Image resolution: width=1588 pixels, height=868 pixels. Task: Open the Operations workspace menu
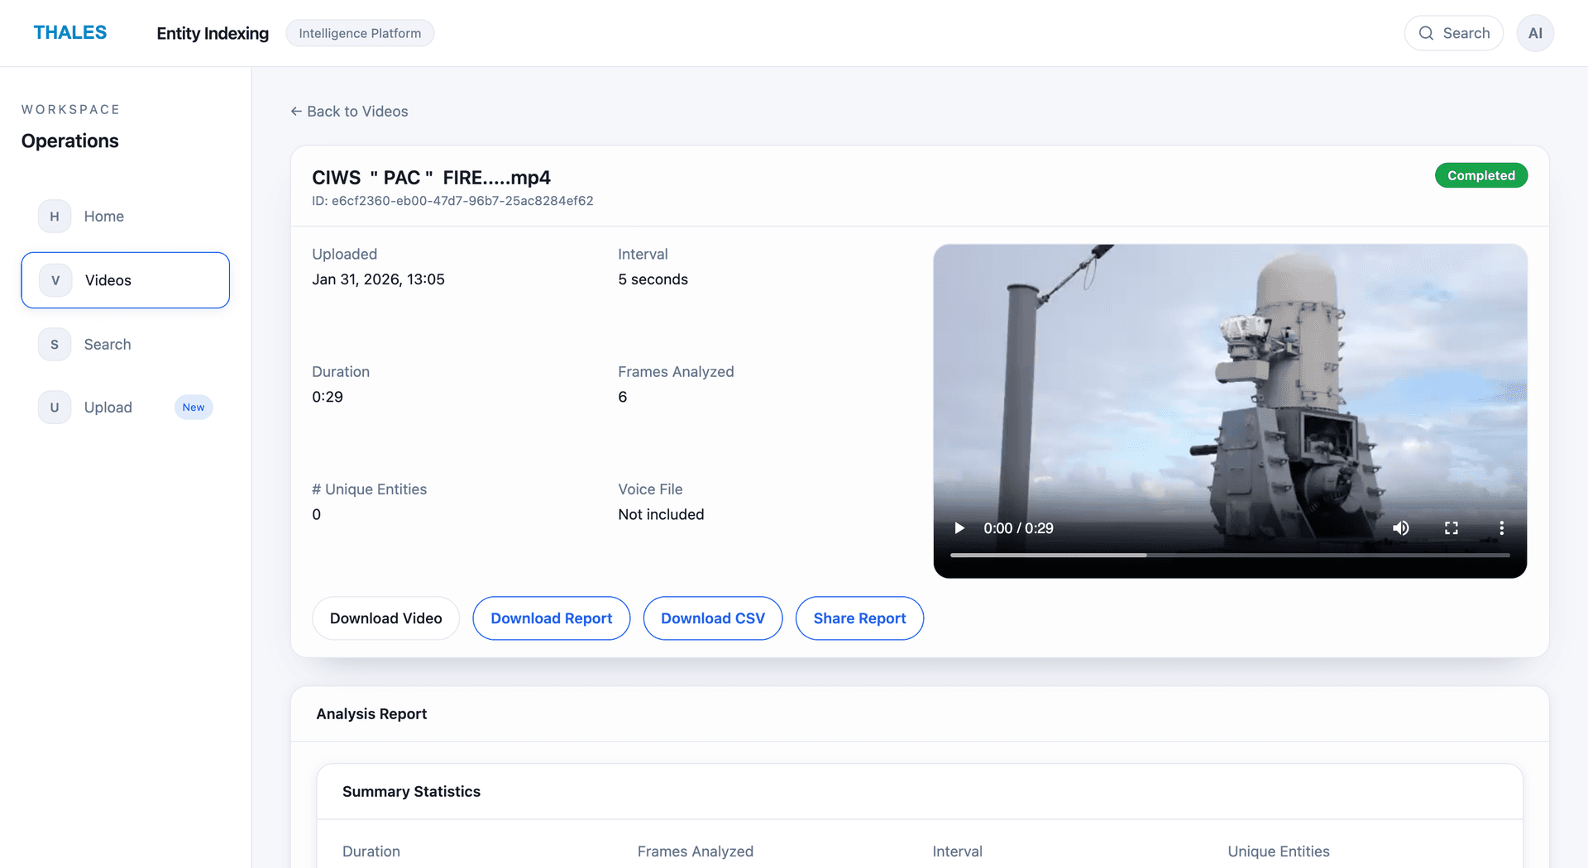click(69, 141)
